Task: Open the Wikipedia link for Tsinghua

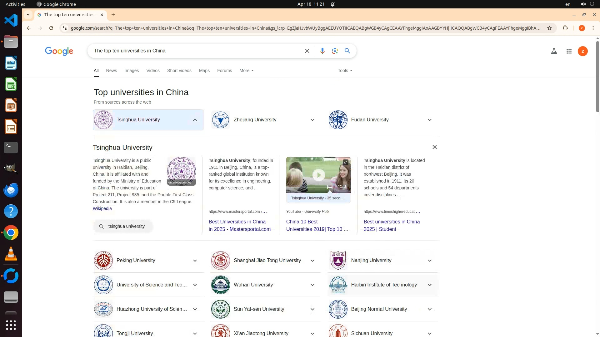Action: [x=102, y=208]
